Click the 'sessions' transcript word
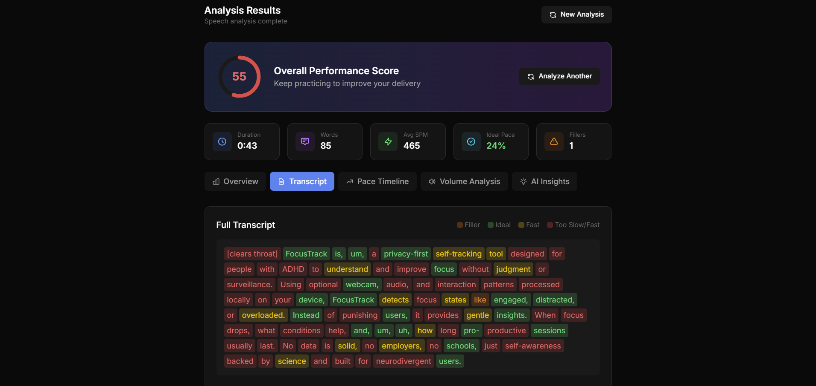Screen dimensions: 816x386 click(549, 331)
